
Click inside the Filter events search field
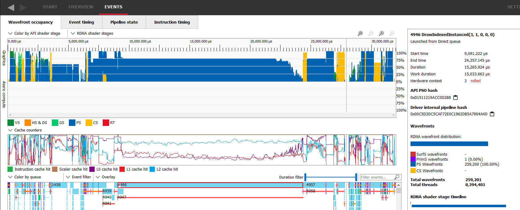coord(376,177)
